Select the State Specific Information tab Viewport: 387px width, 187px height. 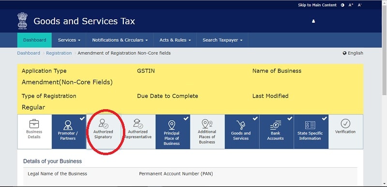click(x=311, y=131)
